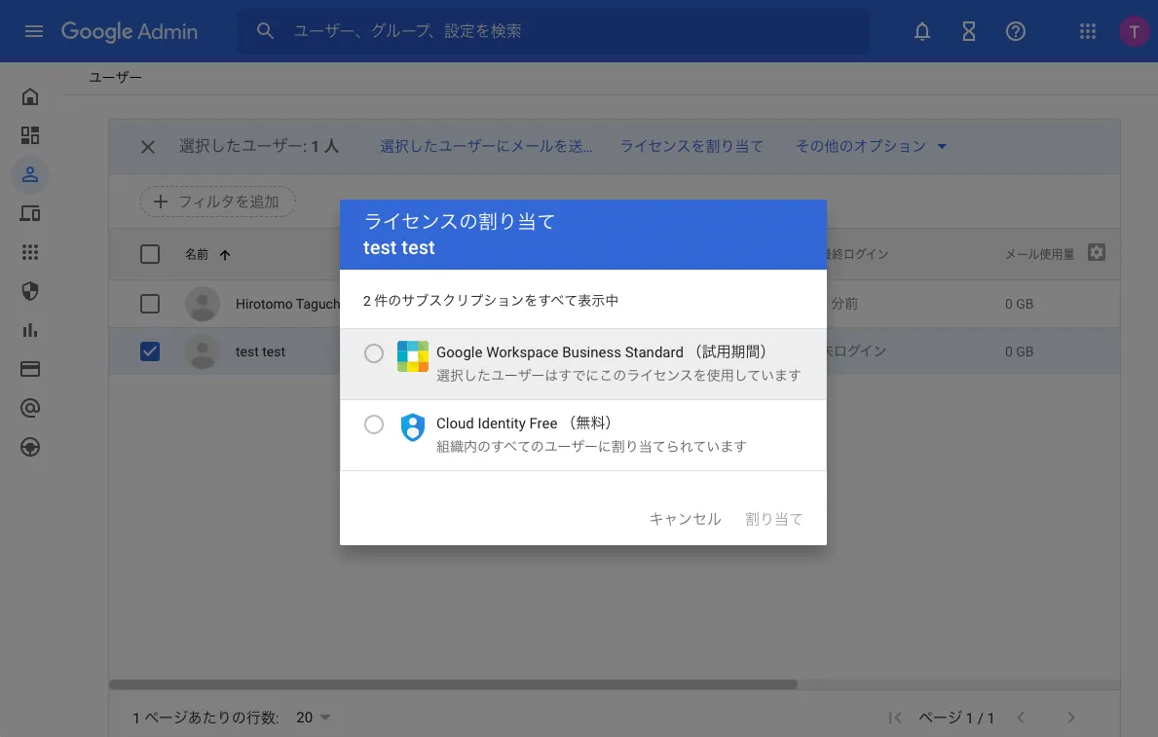Image resolution: width=1158 pixels, height=737 pixels.
Task: Open the notifications bell
Action: tap(921, 31)
